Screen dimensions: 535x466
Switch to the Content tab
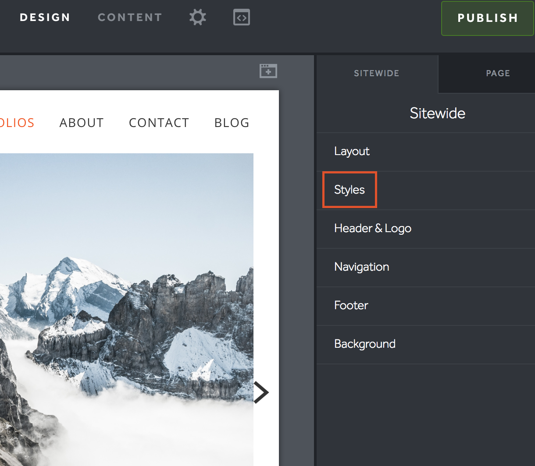coord(130,18)
